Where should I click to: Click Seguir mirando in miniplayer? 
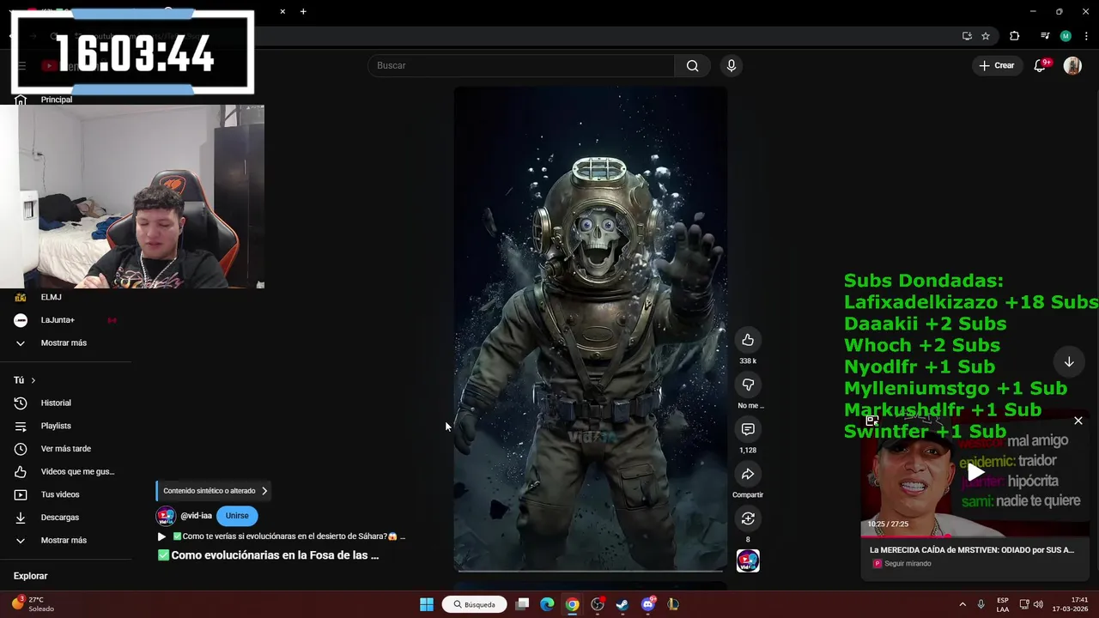(x=908, y=564)
